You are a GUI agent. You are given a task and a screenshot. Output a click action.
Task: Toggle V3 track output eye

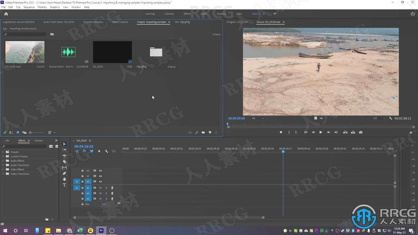click(x=100, y=171)
